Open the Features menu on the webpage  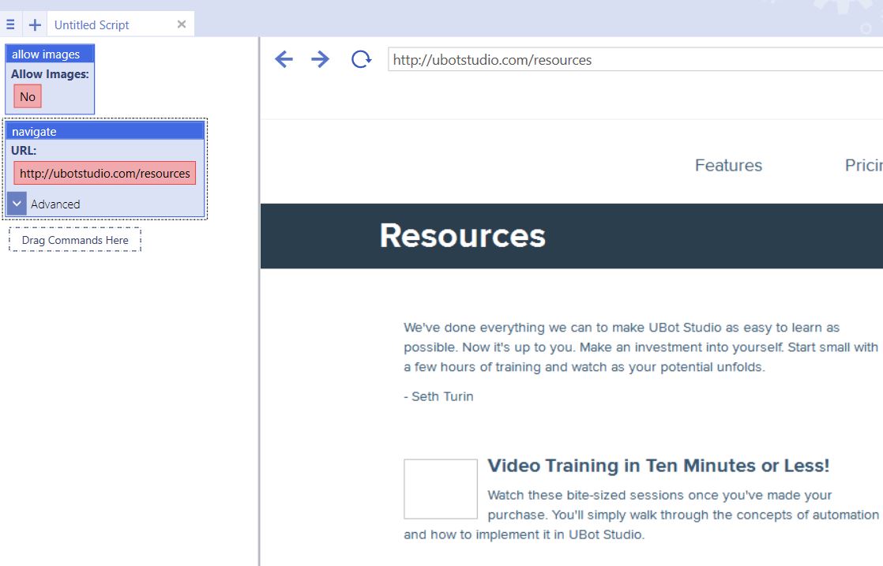728,165
